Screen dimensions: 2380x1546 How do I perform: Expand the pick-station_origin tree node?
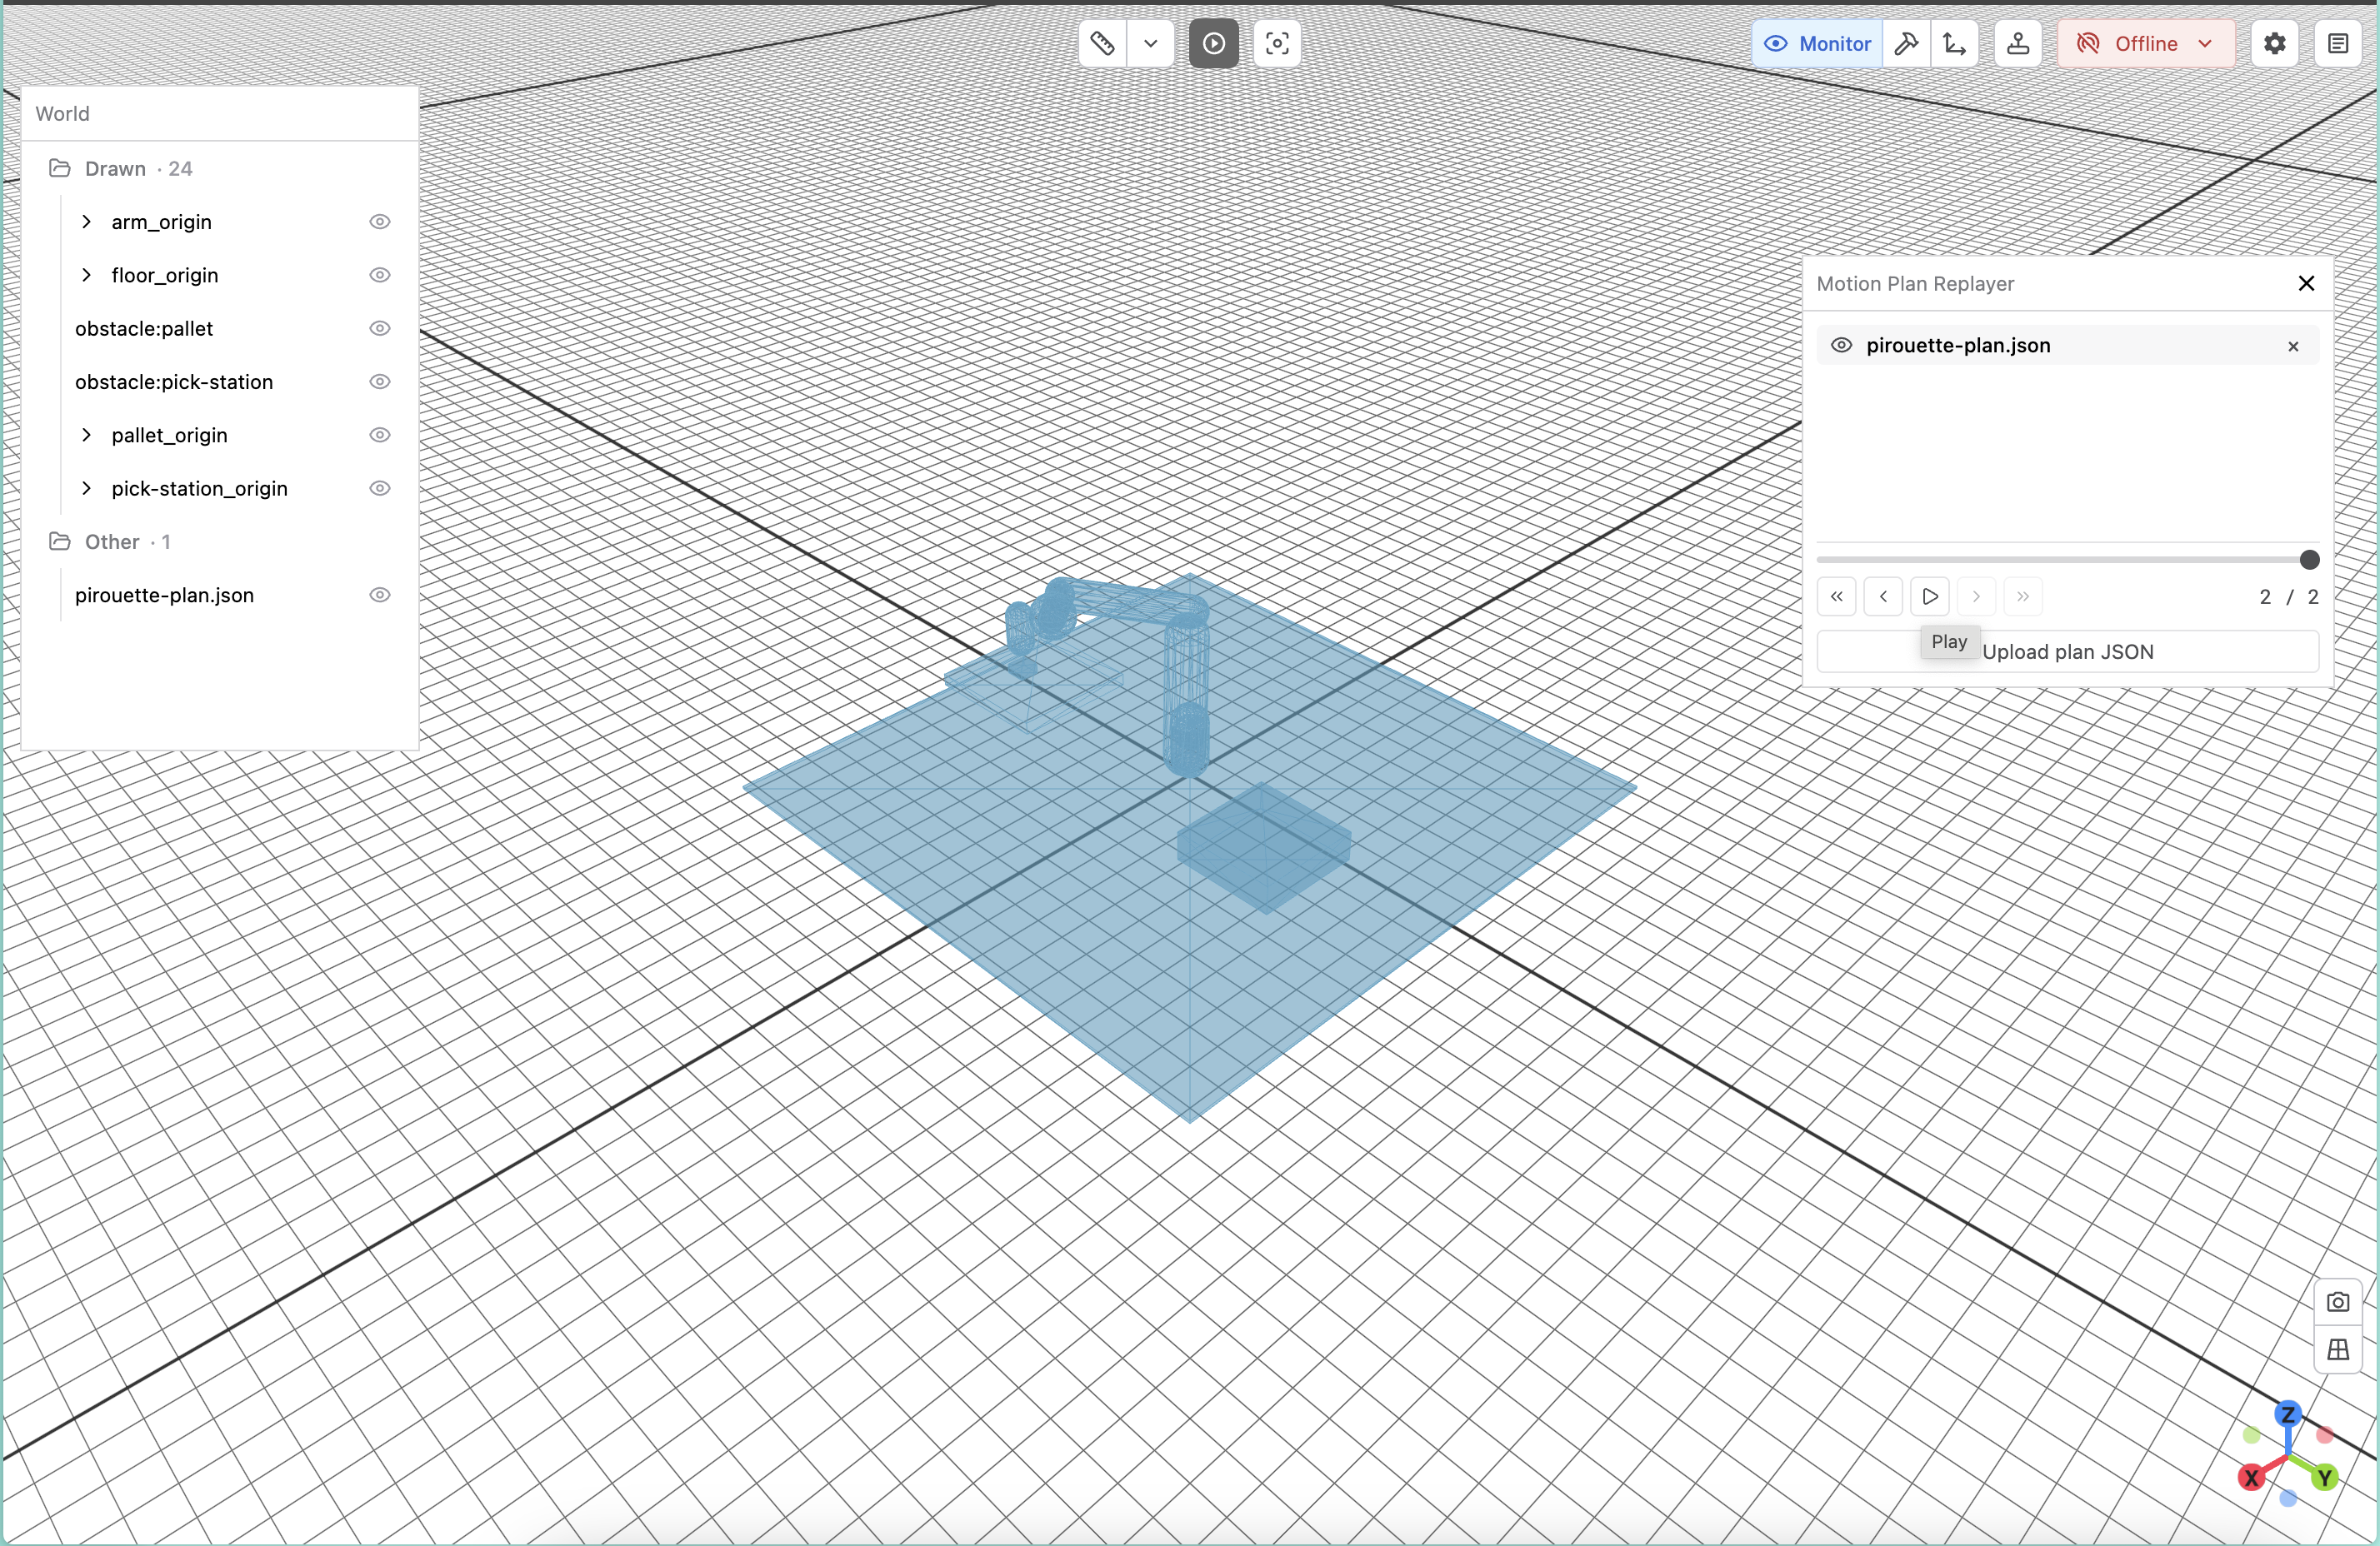pyautogui.click(x=87, y=489)
